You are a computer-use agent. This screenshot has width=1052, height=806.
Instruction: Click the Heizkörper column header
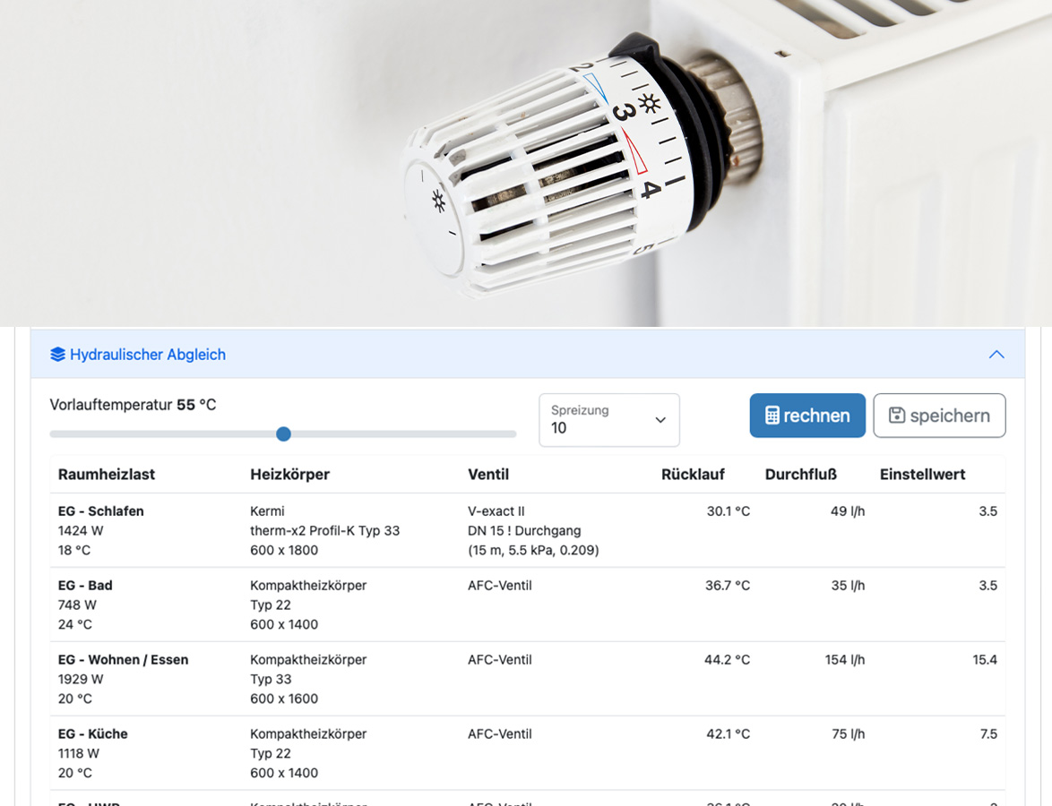click(x=289, y=475)
